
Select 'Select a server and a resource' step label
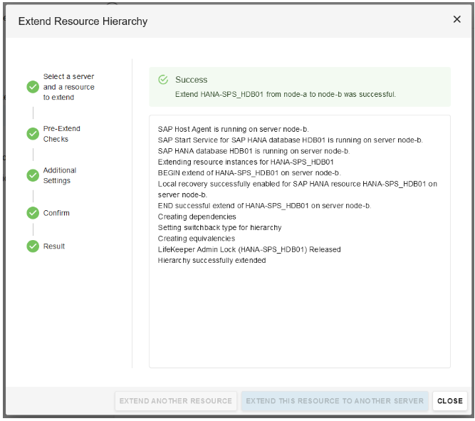(68, 87)
